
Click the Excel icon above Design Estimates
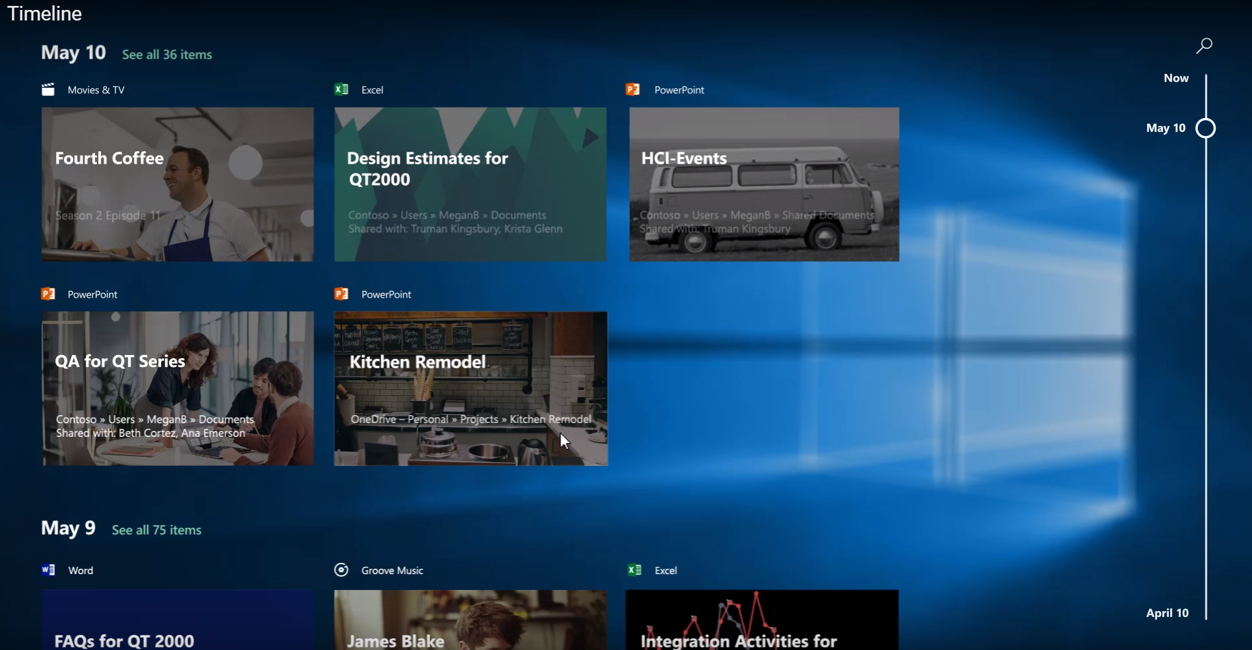[x=341, y=90]
